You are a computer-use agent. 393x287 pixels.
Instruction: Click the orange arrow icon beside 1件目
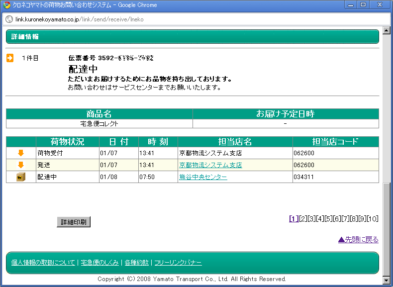(10, 58)
